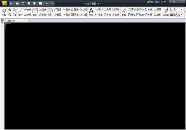Pick the 多边 polygon tool
This screenshot has width=186, height=130.
point(43,15)
